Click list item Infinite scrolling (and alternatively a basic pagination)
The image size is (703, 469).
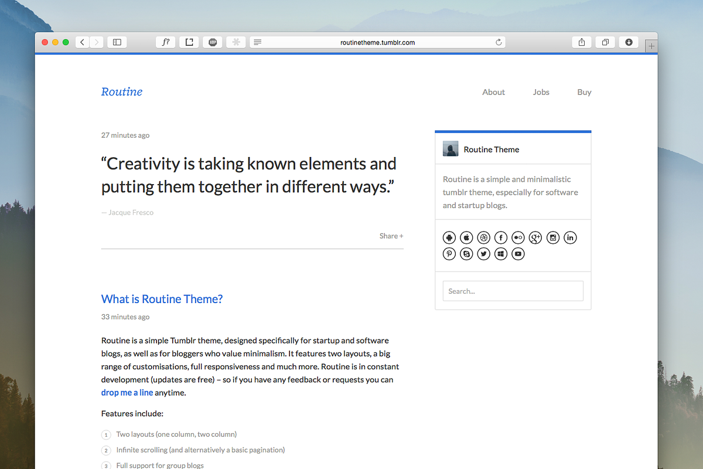[200, 450]
